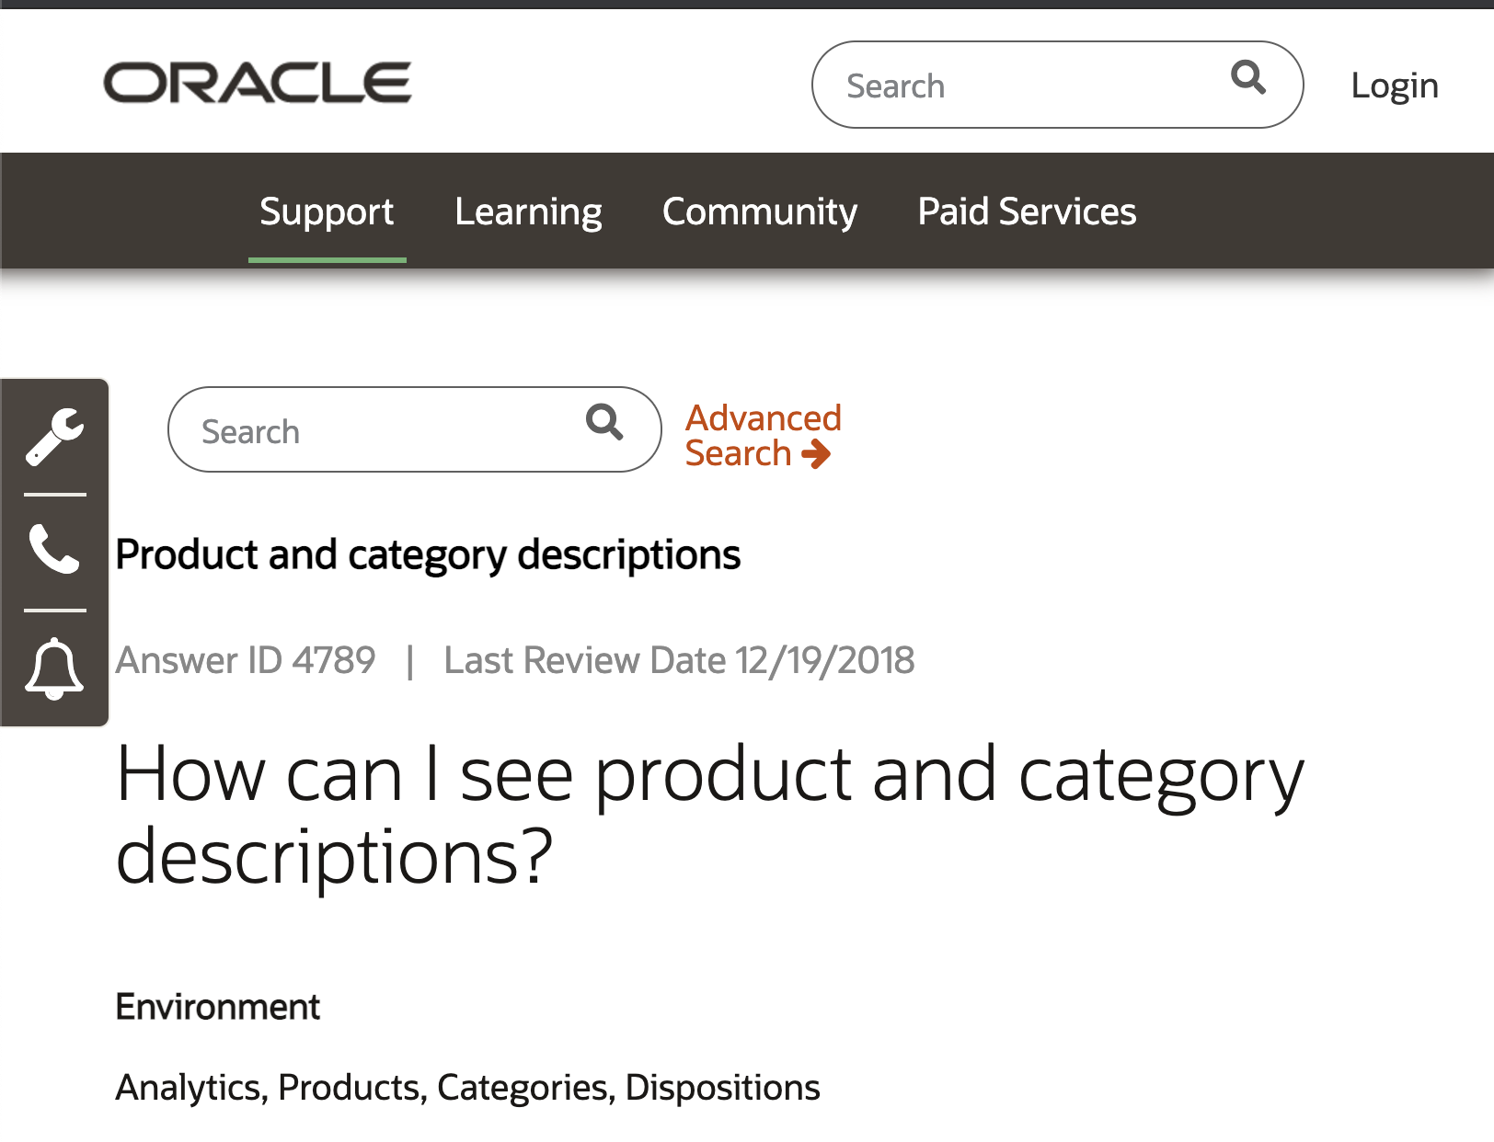Click the orange arrow beside Advanced Search
Screen dimensions: 1494x1142
[x=816, y=453]
